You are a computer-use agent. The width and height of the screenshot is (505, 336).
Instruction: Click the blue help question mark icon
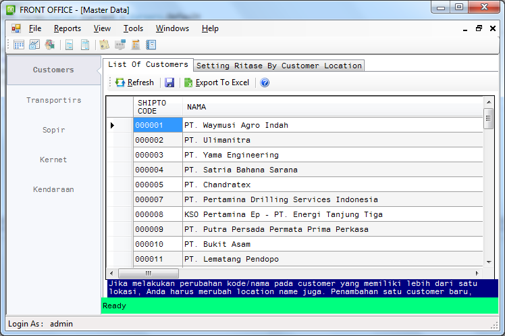[265, 82]
